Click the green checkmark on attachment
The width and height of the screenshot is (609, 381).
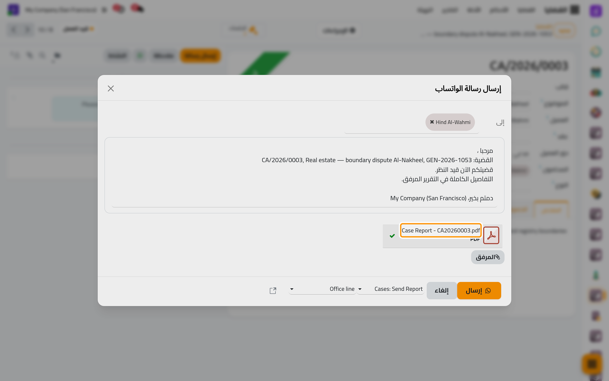(x=392, y=236)
